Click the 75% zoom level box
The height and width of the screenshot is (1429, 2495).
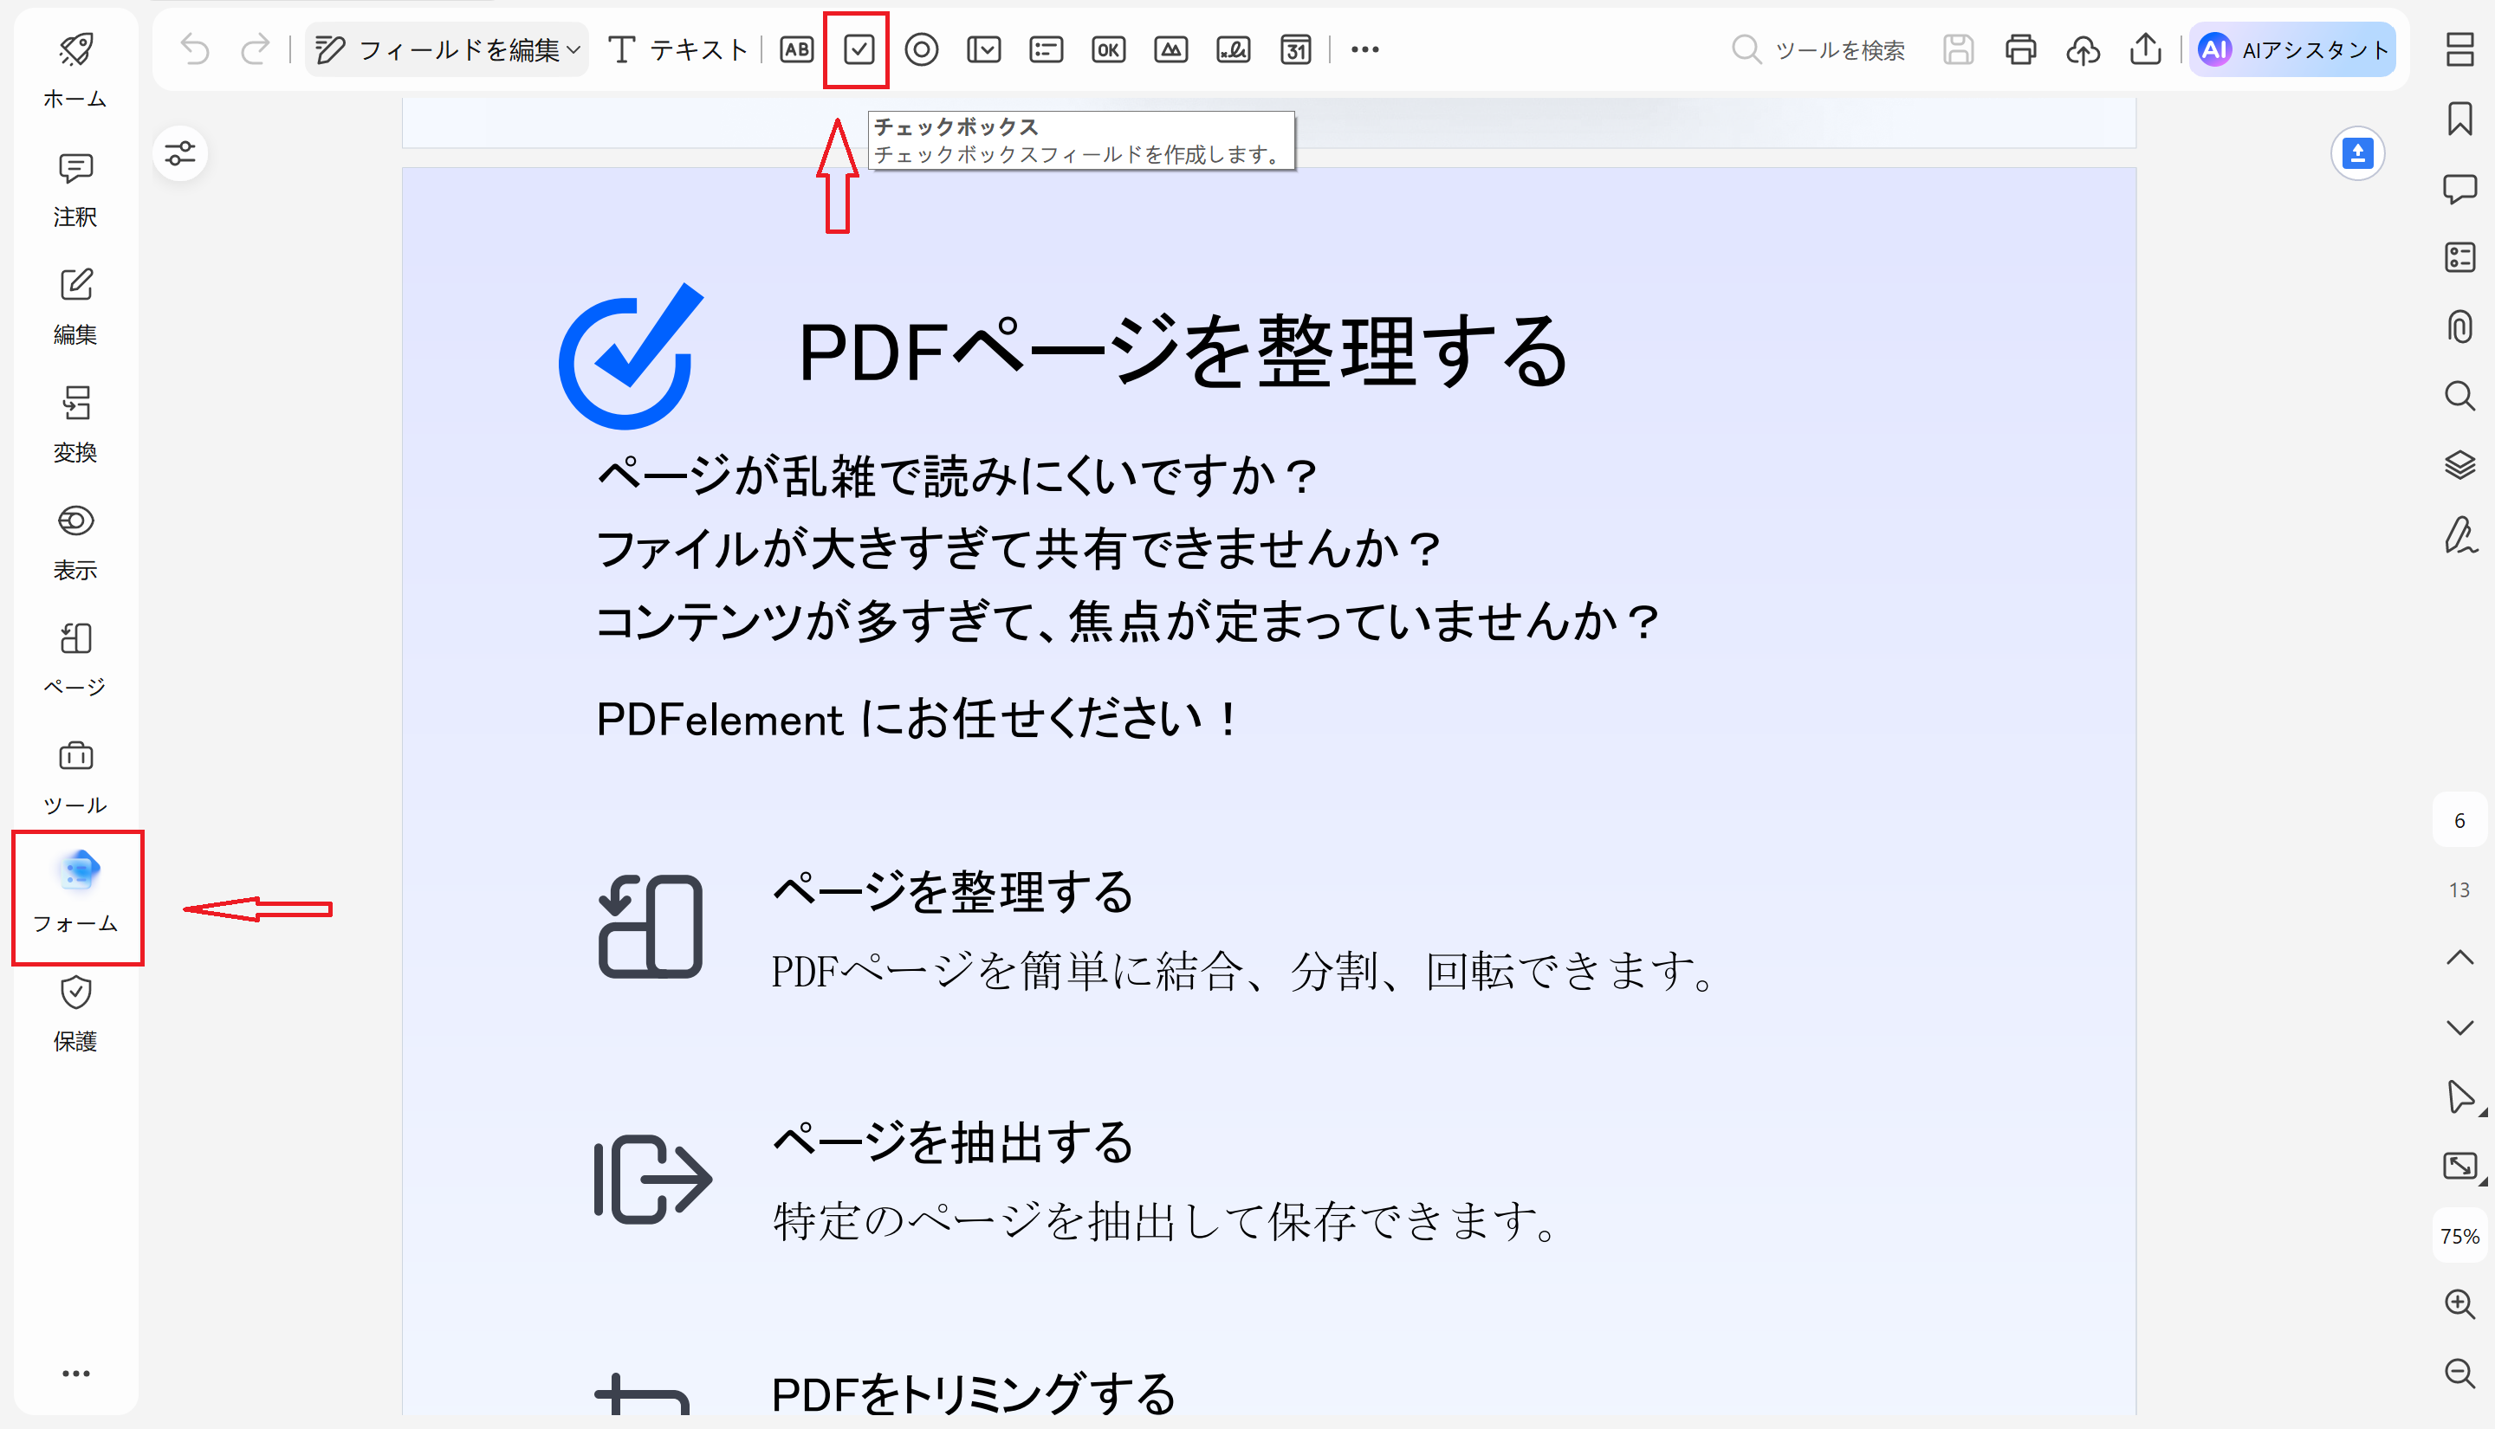coord(2459,1236)
